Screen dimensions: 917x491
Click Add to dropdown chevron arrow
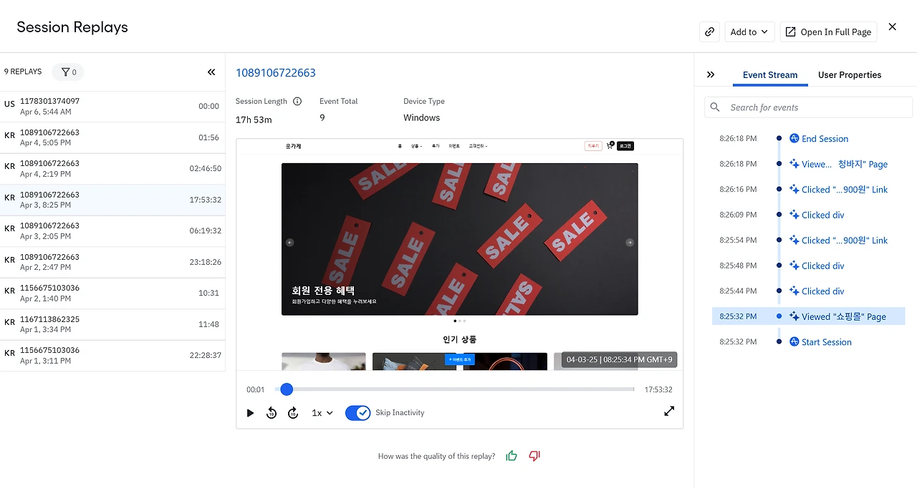point(764,31)
